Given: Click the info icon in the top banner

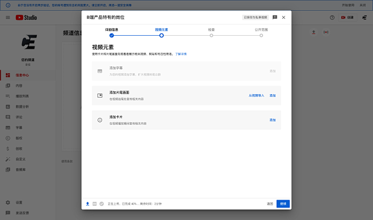Looking at the screenshot, I should click(8, 5).
